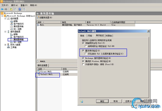Switch to the 权限组 tab
162x111 pixels.
point(109,36)
